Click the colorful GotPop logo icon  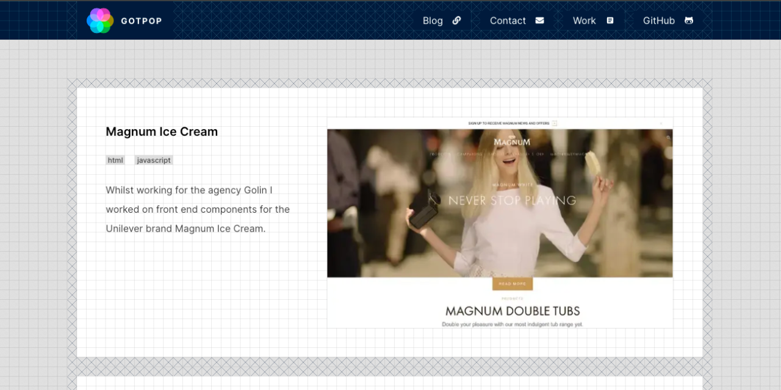(99, 21)
